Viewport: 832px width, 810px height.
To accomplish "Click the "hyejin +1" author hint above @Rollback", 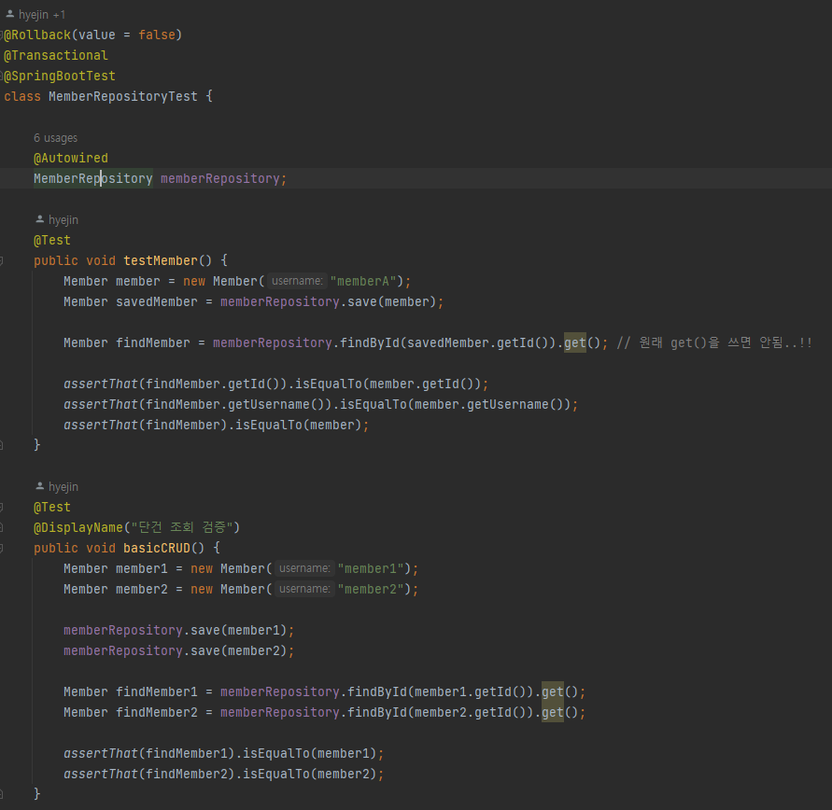I will coord(35,15).
